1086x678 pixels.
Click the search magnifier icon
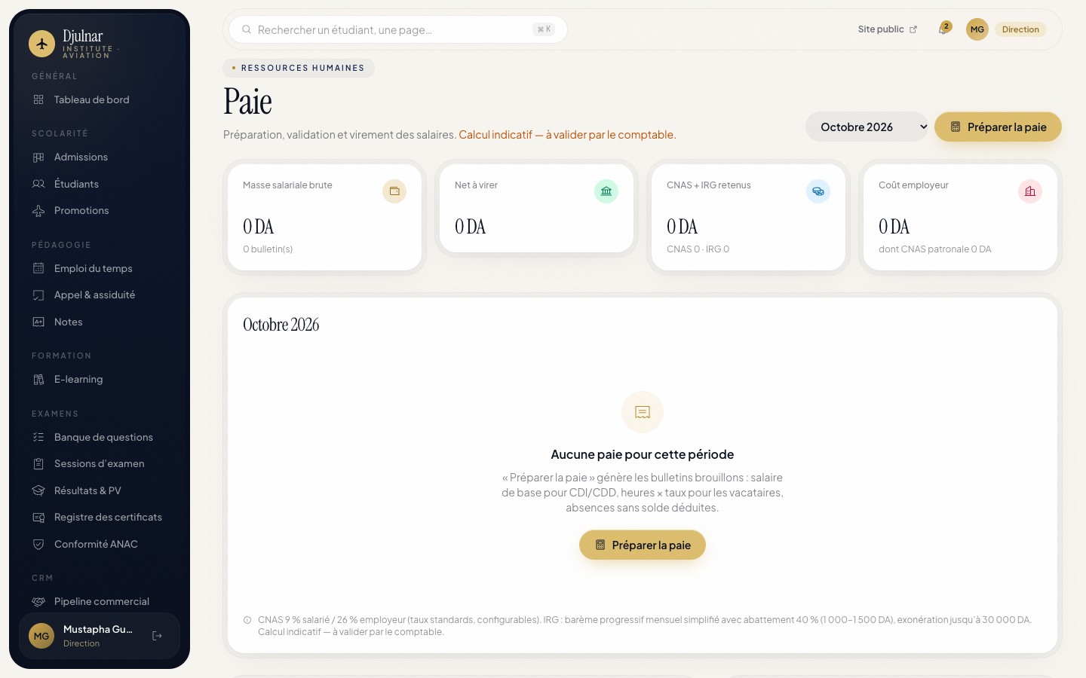click(247, 29)
